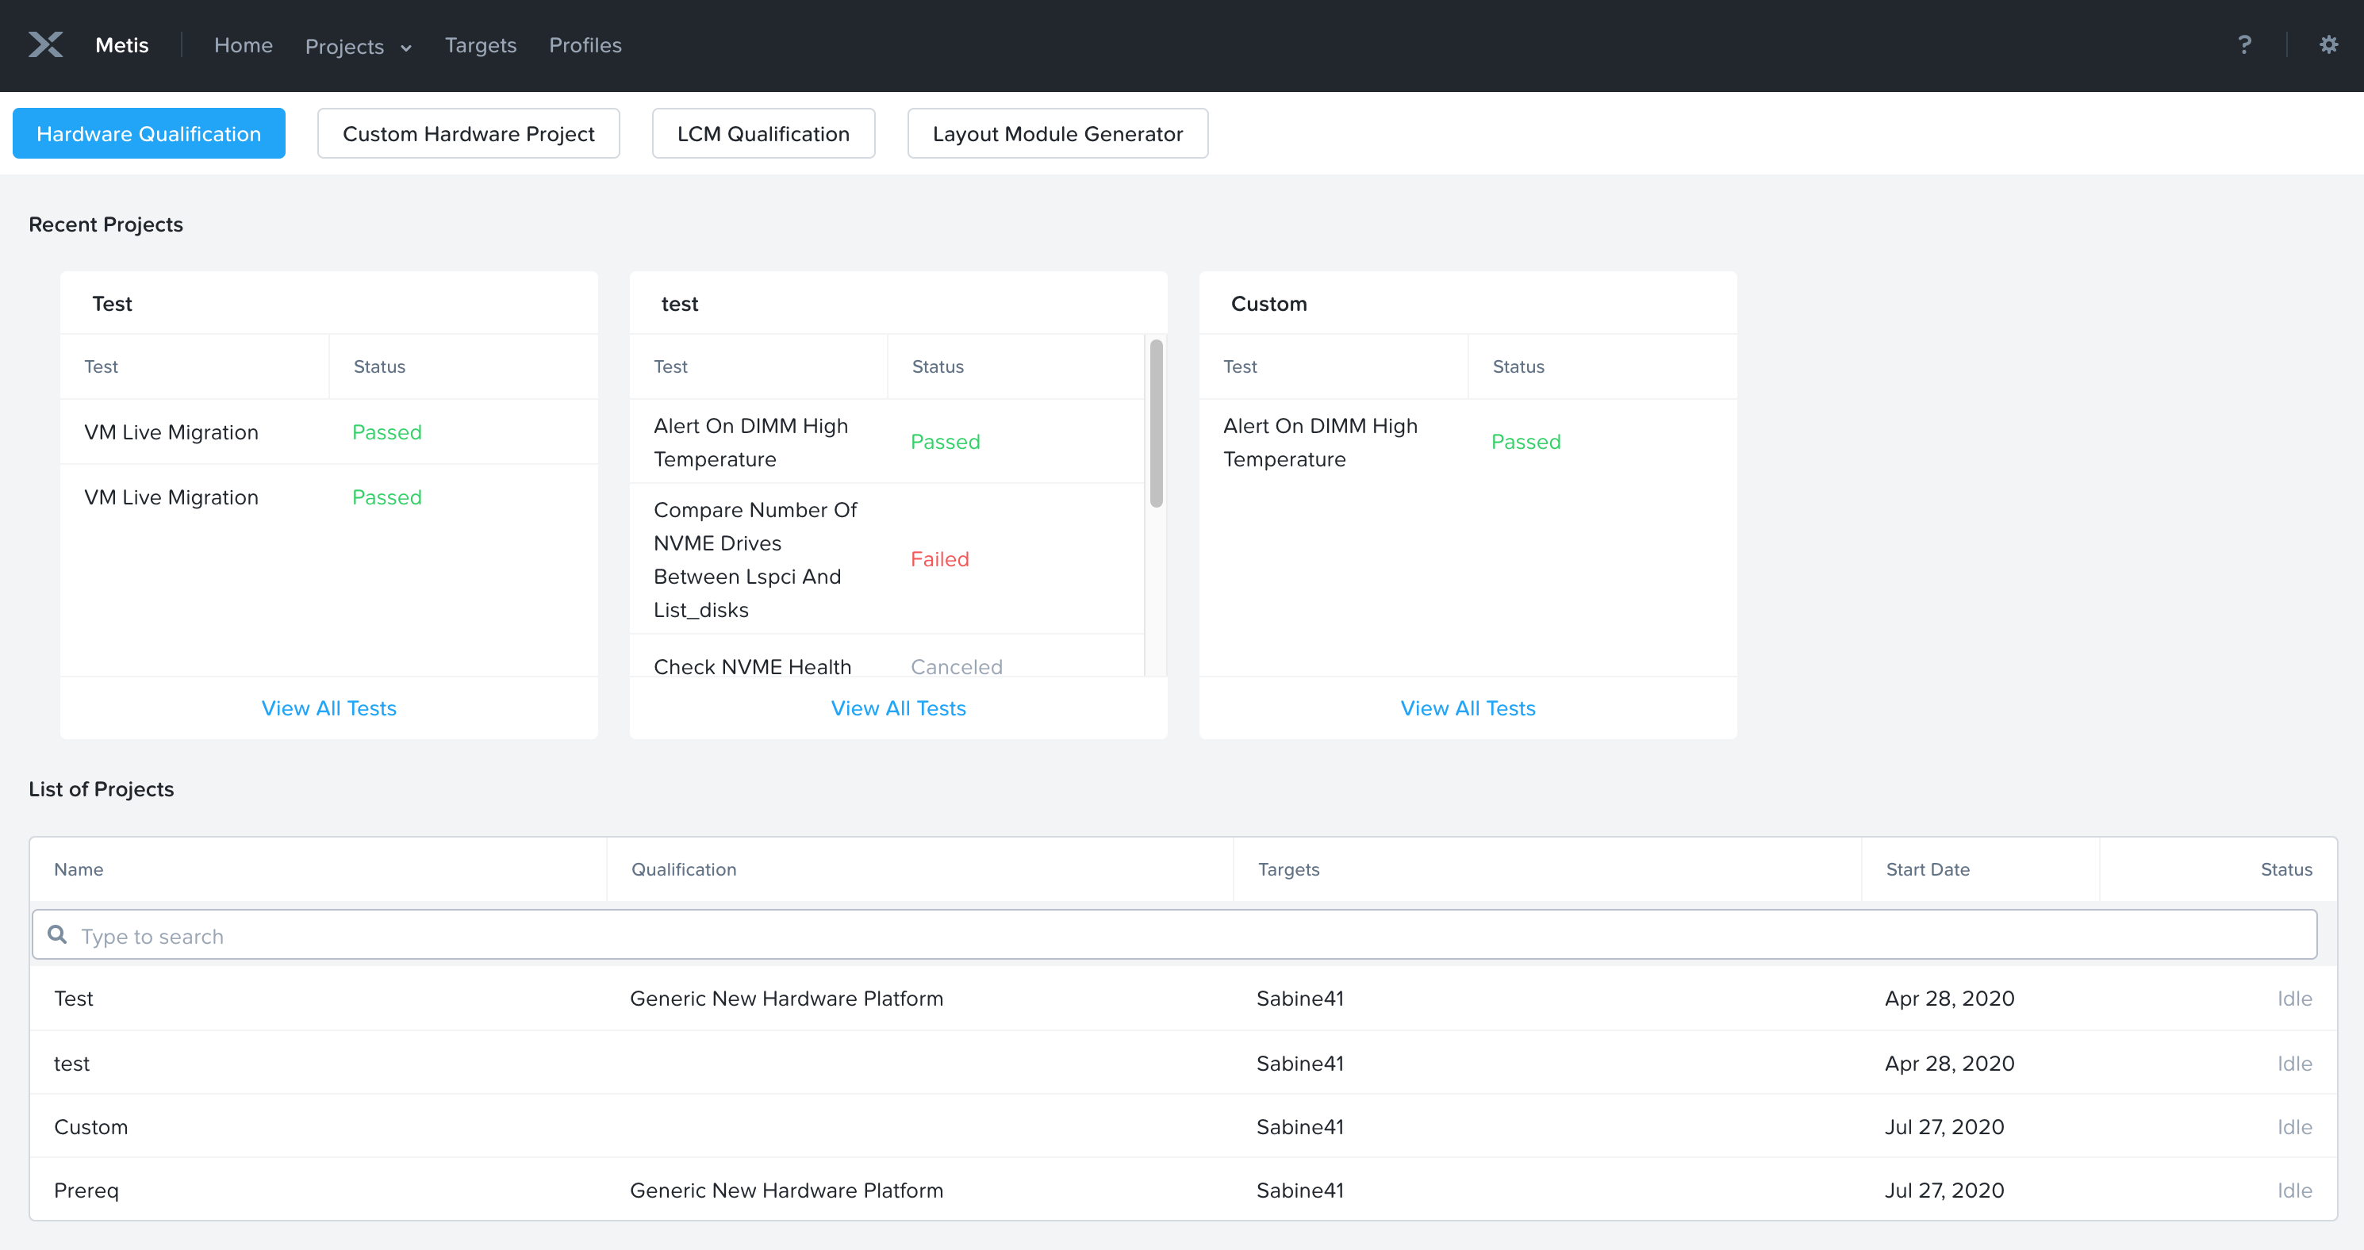Screen dimensions: 2364x1250
Task: Go to the Home menu item
Action: coord(244,45)
